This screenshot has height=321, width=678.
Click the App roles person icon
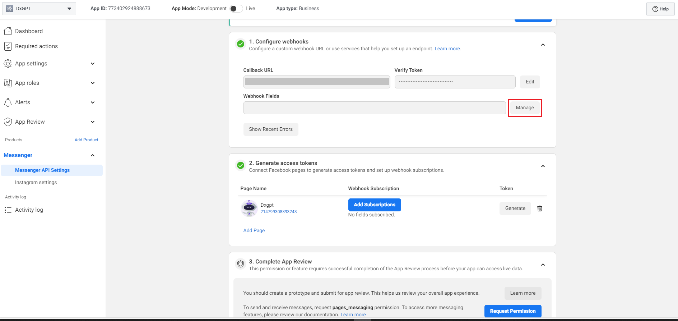[x=8, y=83]
